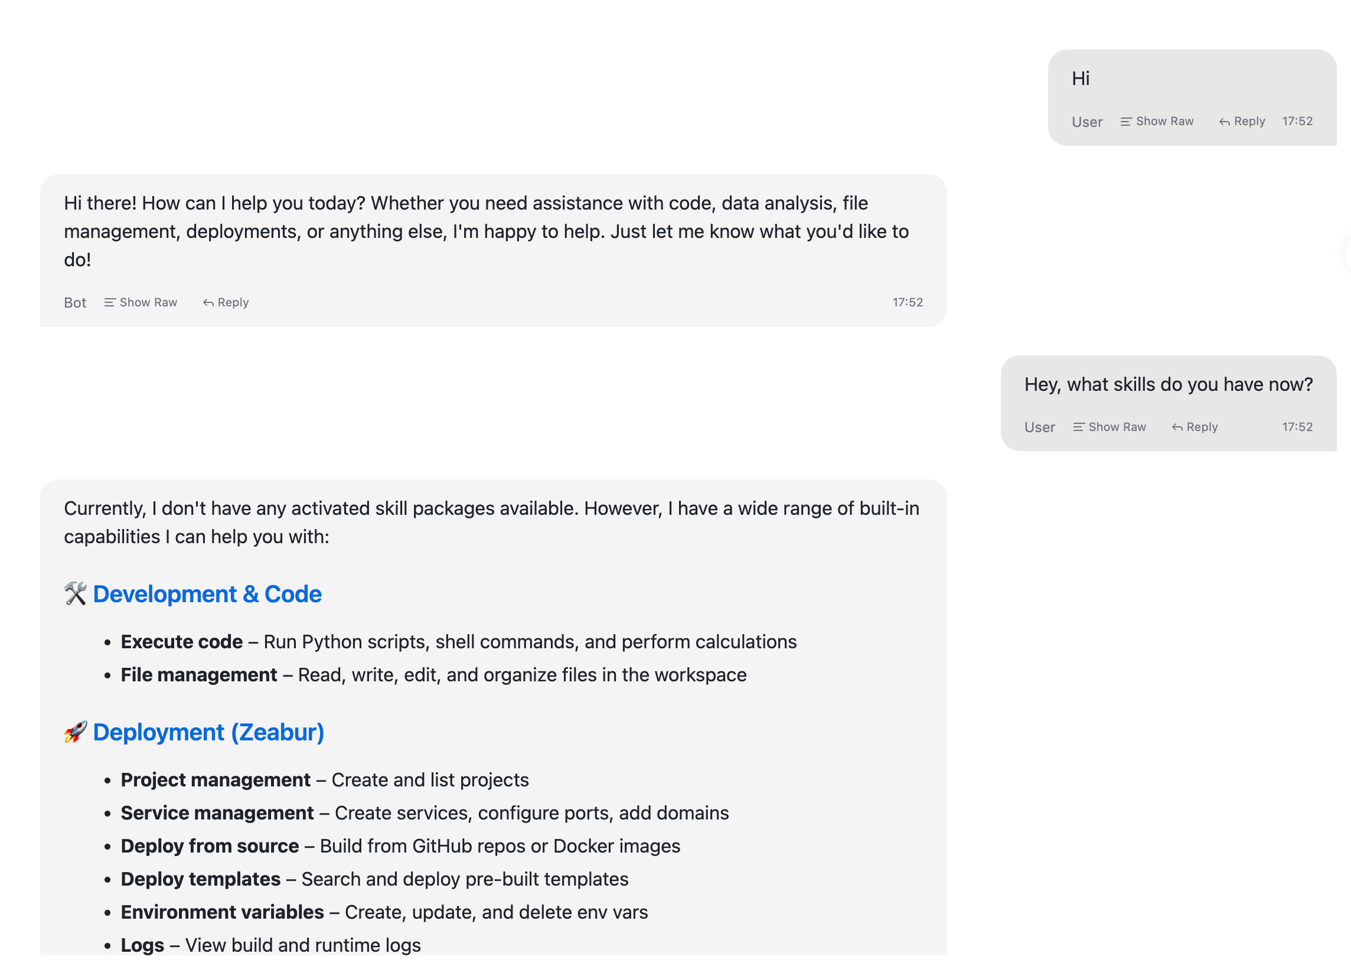The height and width of the screenshot is (973, 1351).
Task: Click Reply arrow icon on the 'Hi' message
Action: click(x=1224, y=122)
